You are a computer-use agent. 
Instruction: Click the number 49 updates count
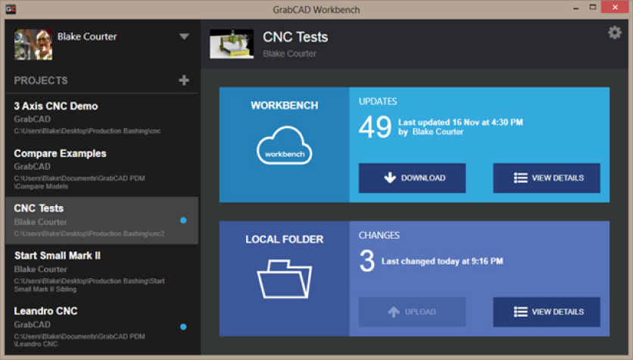pos(375,127)
